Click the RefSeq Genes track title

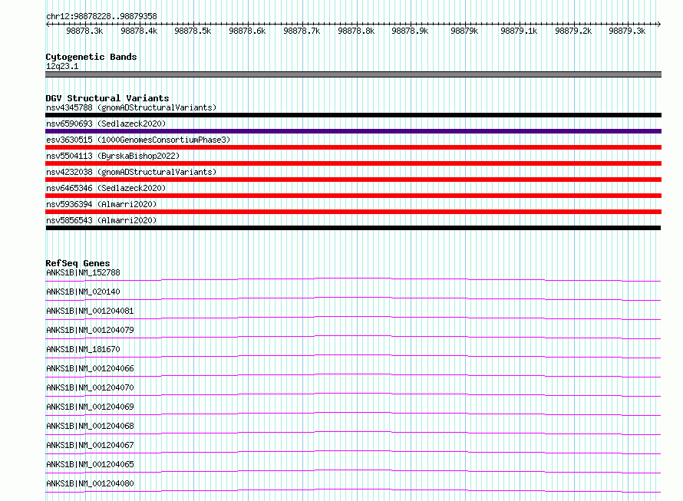point(78,263)
